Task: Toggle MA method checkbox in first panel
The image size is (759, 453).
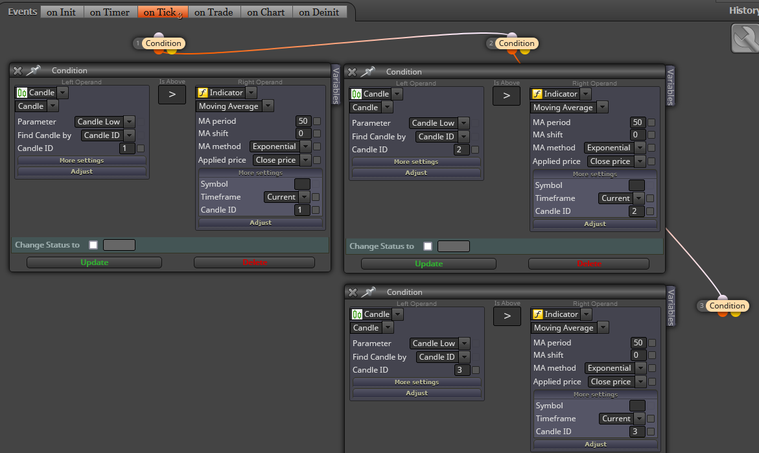Action: point(317,146)
